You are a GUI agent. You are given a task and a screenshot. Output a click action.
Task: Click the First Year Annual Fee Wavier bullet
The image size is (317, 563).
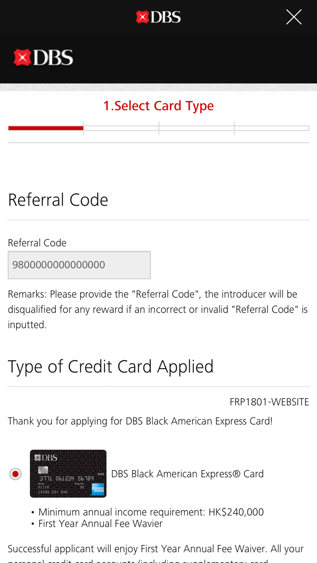click(x=100, y=523)
